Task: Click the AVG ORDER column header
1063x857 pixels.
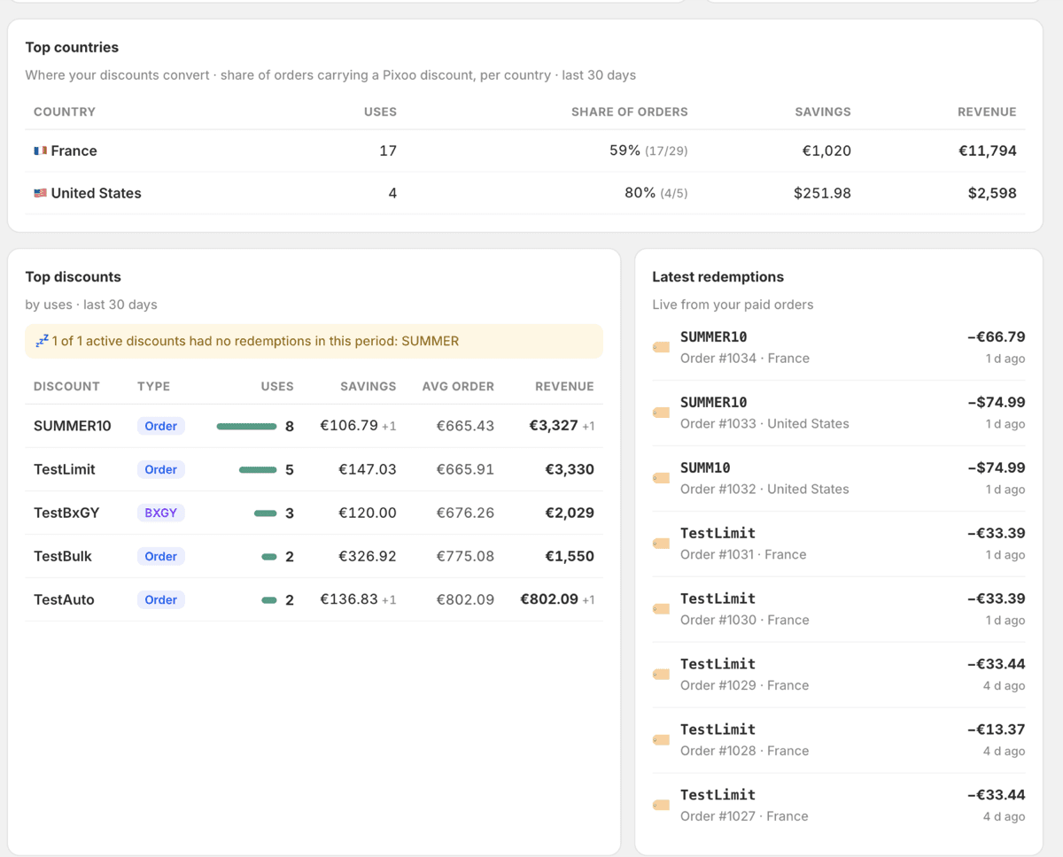Action: (x=458, y=386)
